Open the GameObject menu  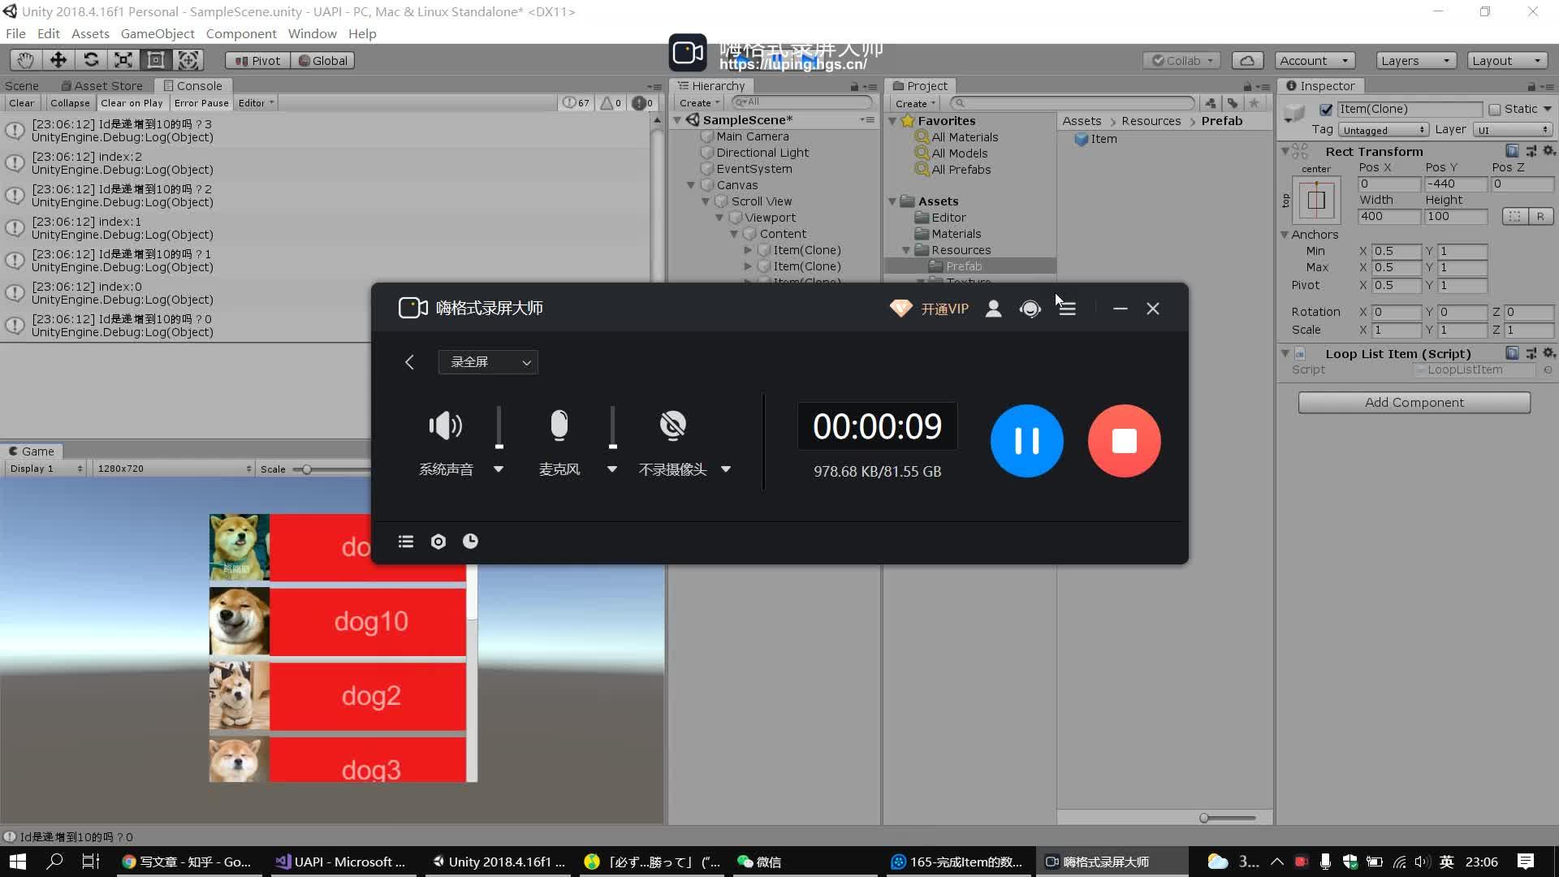click(158, 34)
